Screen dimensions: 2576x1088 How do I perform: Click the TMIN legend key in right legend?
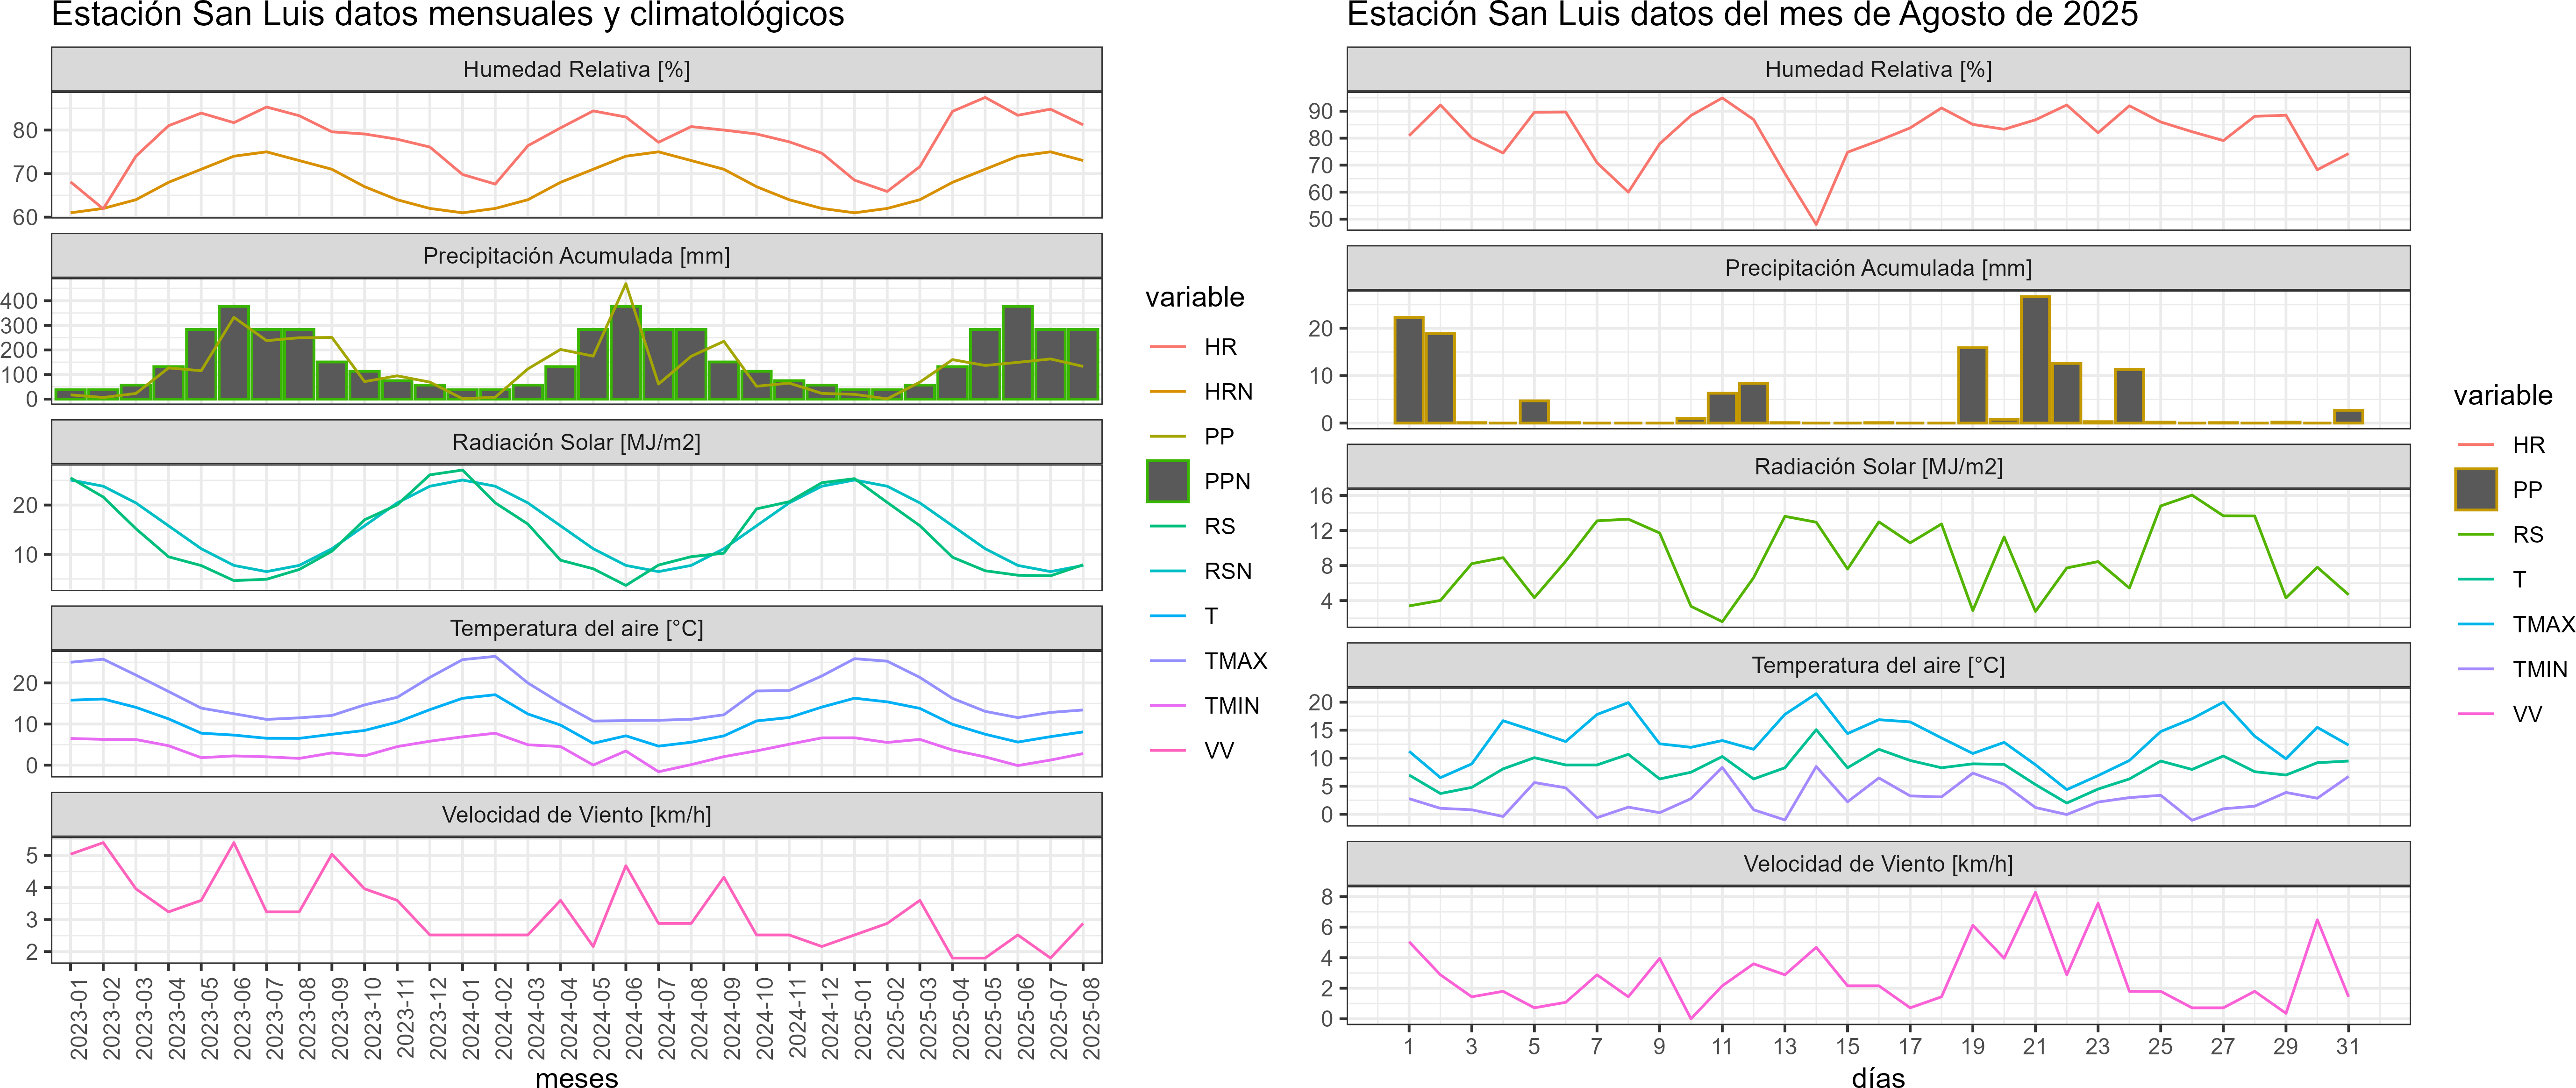point(2475,669)
